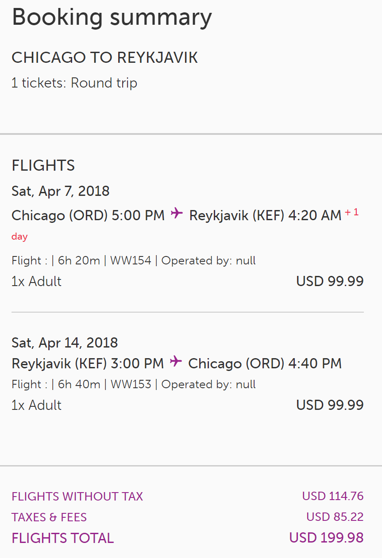Click Chicago (ORD) 4:40 PM arrival
382x558 pixels.
click(265, 363)
